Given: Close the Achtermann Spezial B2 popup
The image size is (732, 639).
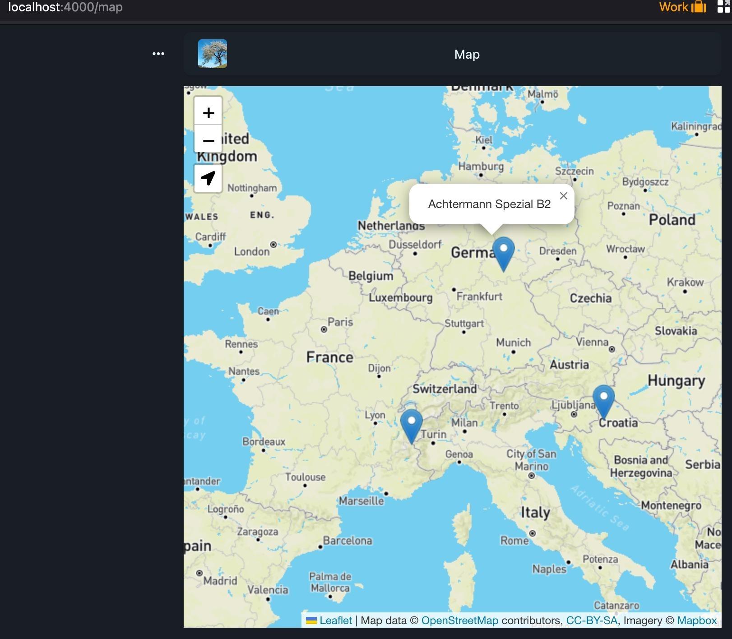Looking at the screenshot, I should (563, 196).
